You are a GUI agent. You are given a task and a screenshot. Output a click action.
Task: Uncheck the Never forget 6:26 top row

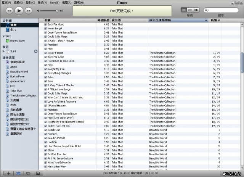[45, 29]
